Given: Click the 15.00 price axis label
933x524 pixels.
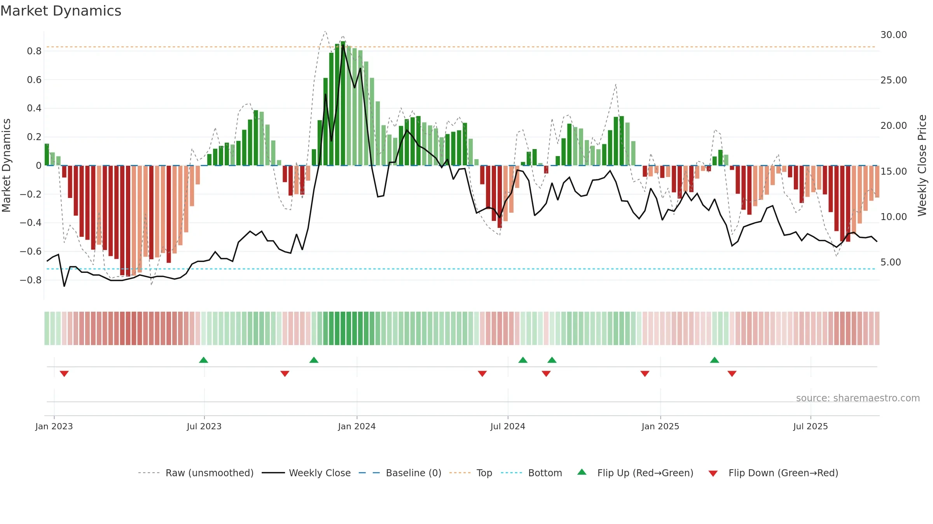Looking at the screenshot, I should tap(894, 172).
